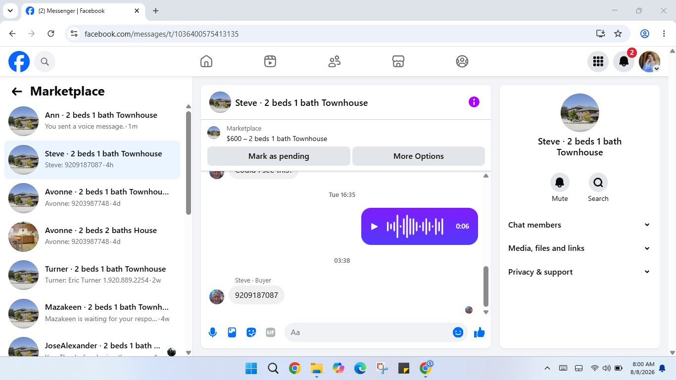The height and width of the screenshot is (380, 676).
Task: Open File Explorer from taskbar
Action: coord(316,368)
